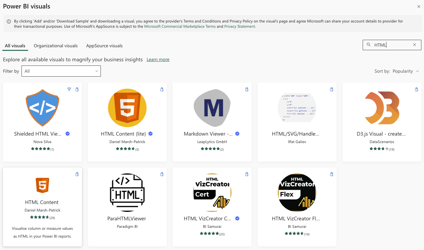Select the HTML/SVG/Handlebars code thumbnail

[x=297, y=108]
